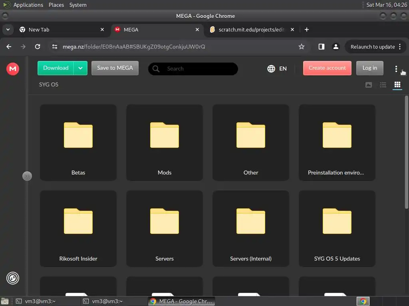Open the Places menu
409x306 pixels.
point(56,5)
